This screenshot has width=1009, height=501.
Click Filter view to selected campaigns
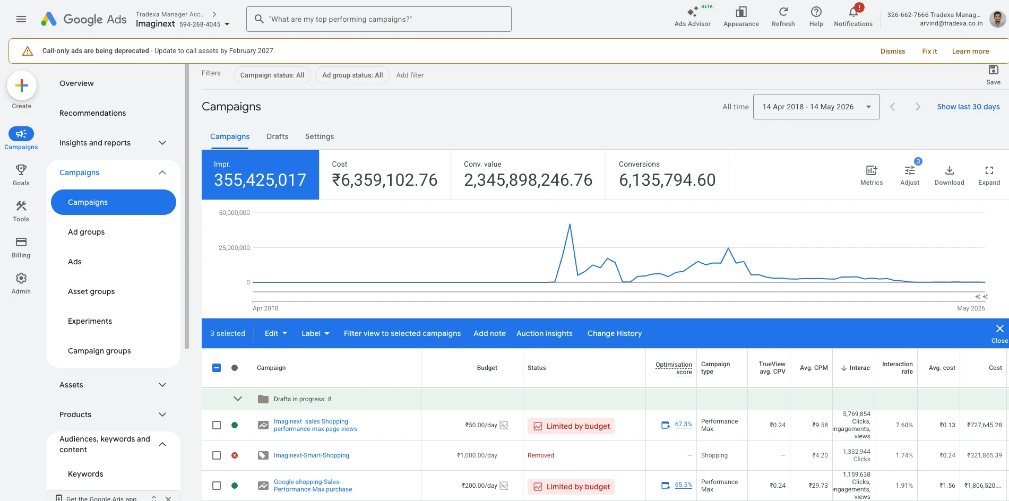click(x=402, y=333)
